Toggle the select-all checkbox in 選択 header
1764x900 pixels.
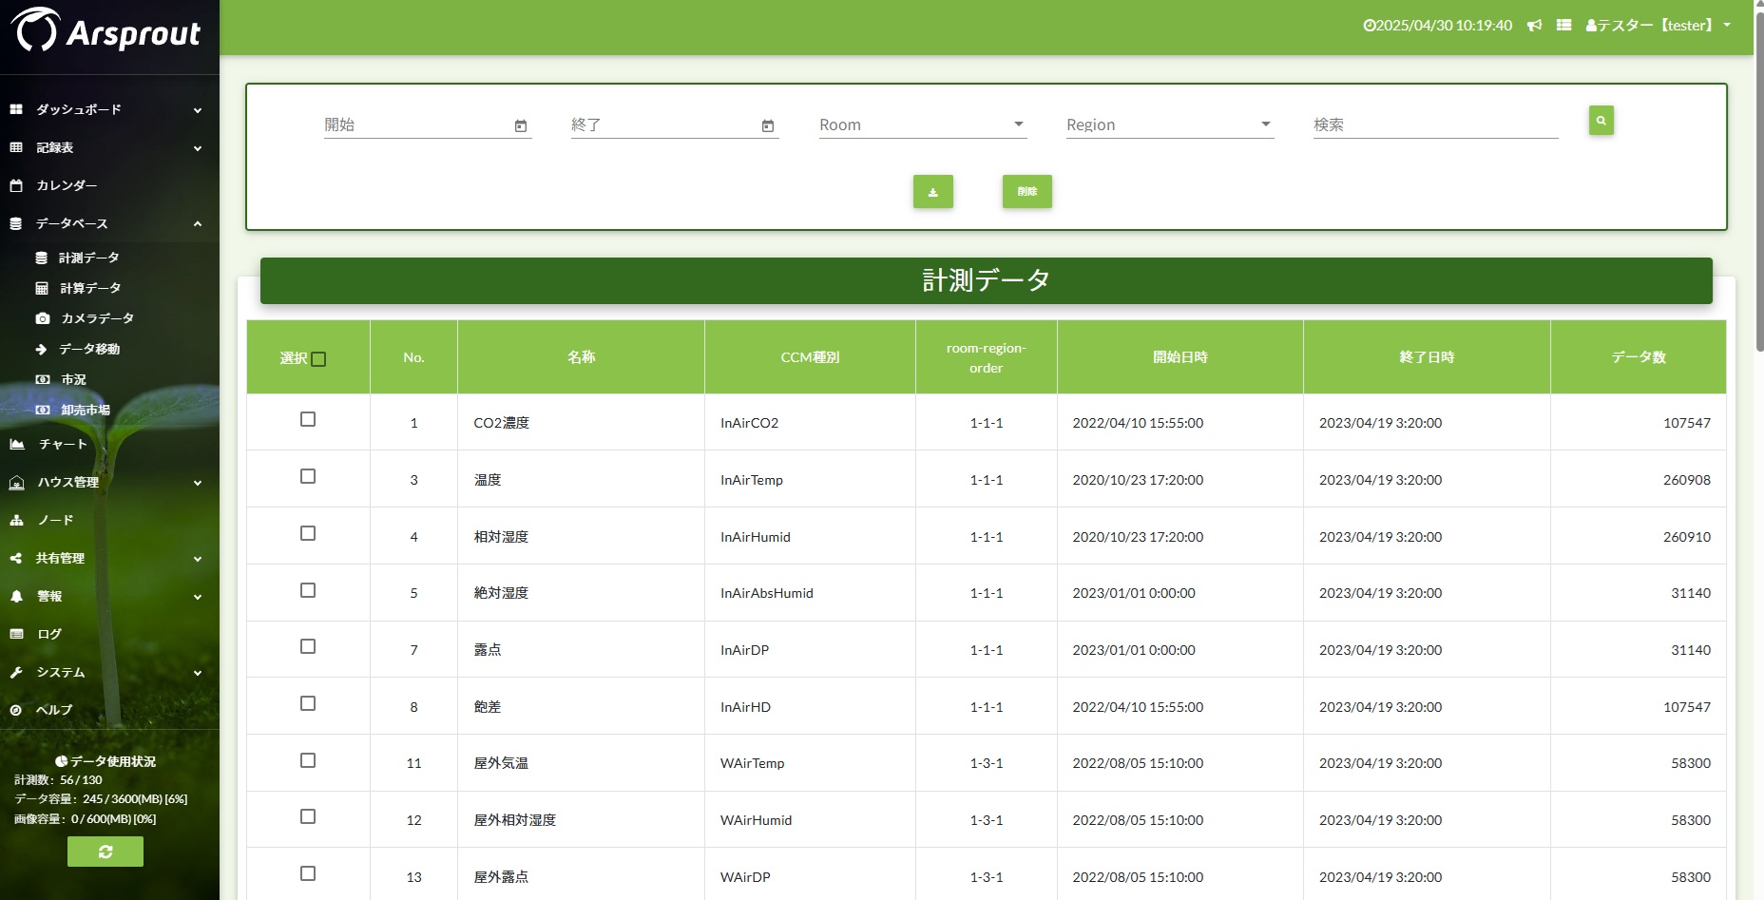(x=318, y=359)
